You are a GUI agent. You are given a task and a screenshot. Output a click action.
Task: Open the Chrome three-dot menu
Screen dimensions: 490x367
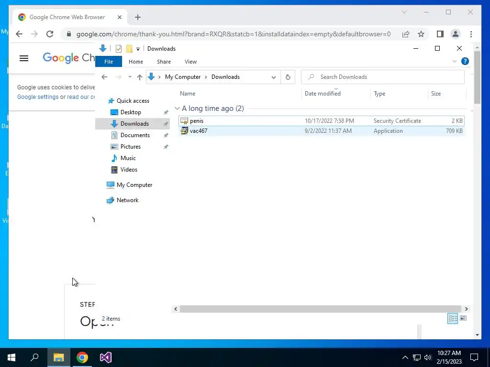(471, 34)
